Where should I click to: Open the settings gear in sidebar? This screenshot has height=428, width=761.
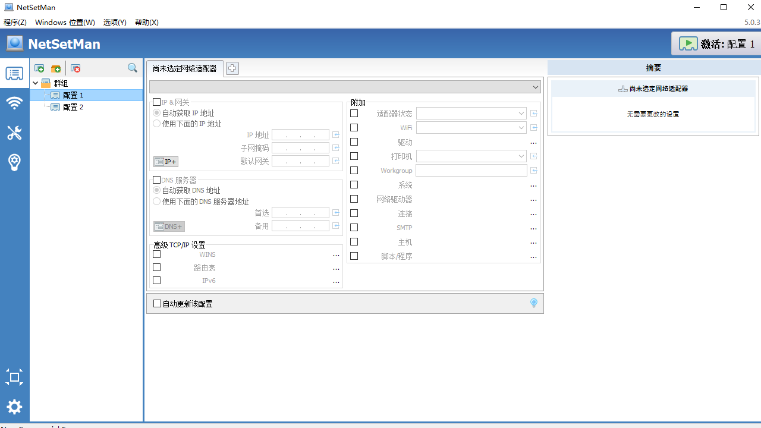point(14,407)
